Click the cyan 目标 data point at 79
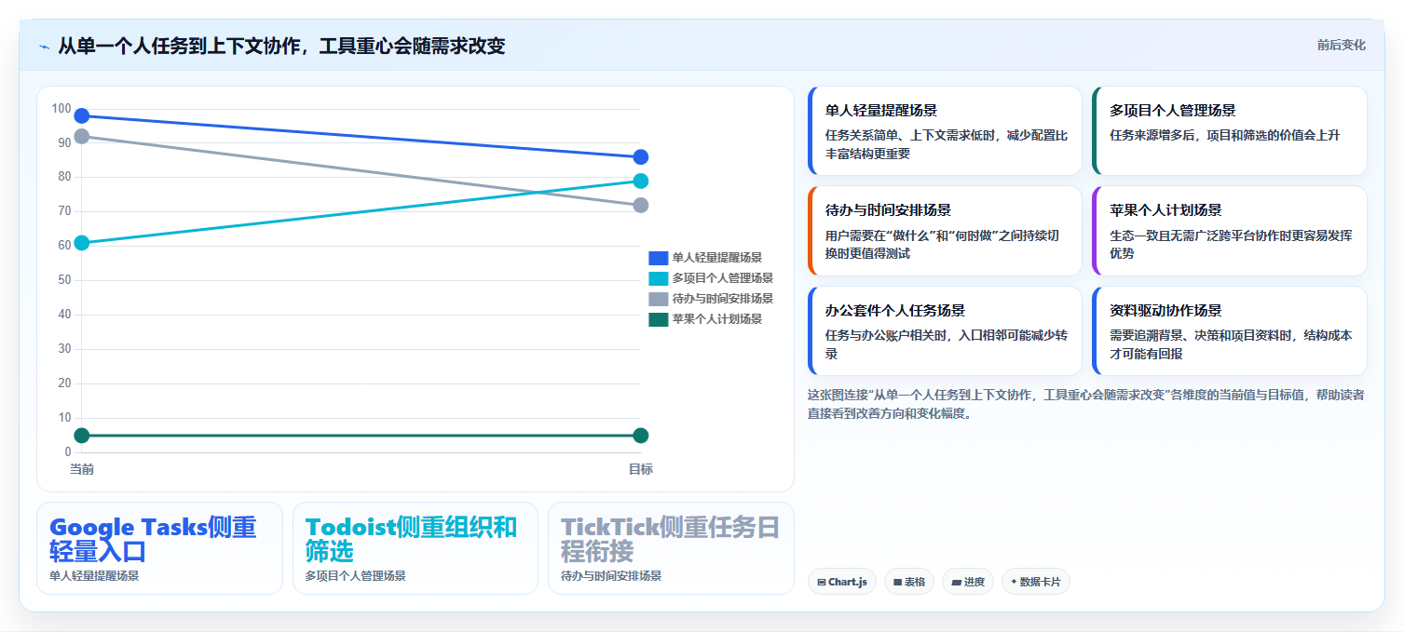The width and height of the screenshot is (1404, 632). (x=641, y=181)
